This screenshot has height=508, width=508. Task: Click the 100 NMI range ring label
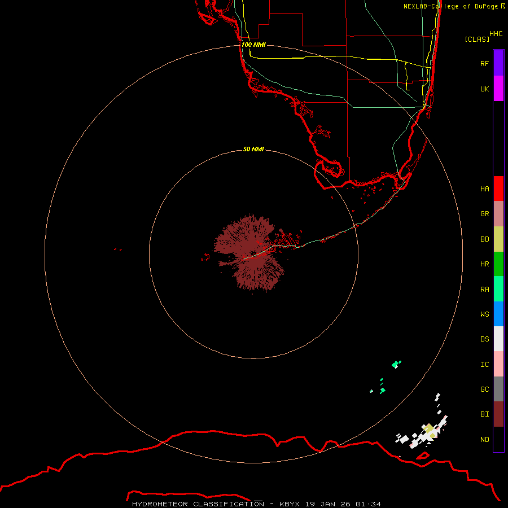coord(253,45)
